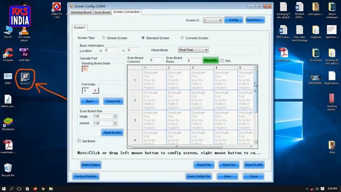Open the RAJESH JAIPU Word document
341x192 pixels.
point(299,10)
